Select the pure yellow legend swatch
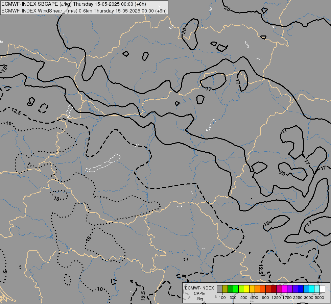This screenshot has width=331, height=304. [x=247, y=289]
